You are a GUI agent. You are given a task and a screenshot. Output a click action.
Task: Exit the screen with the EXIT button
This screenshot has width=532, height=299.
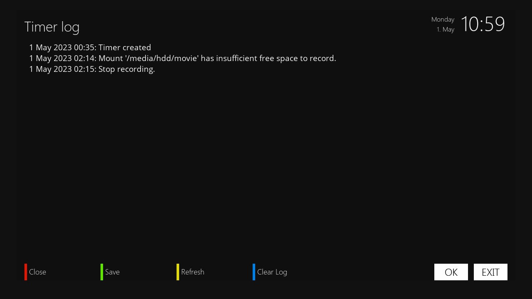[x=490, y=272]
